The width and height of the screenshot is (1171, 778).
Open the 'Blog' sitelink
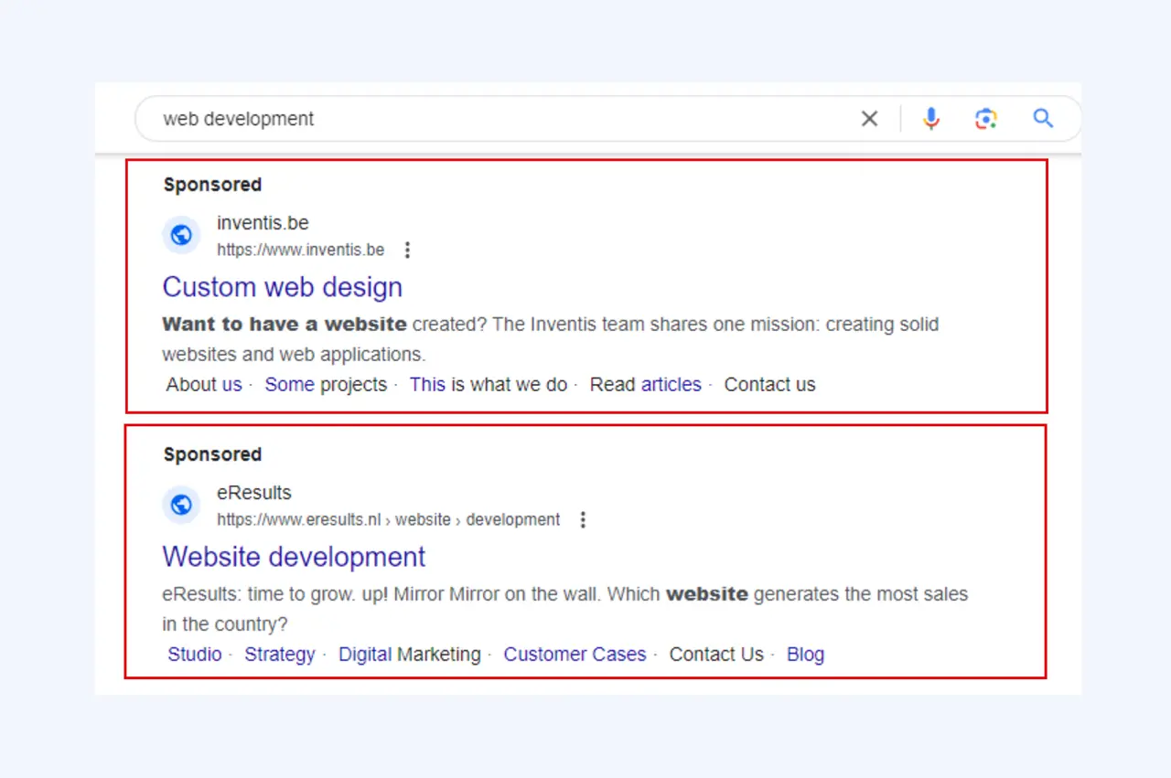(x=806, y=655)
